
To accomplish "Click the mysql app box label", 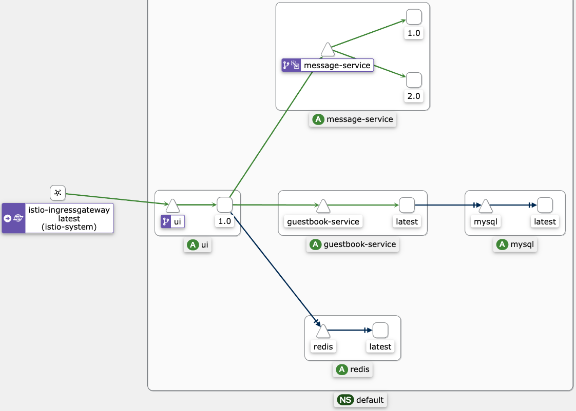I will point(516,244).
